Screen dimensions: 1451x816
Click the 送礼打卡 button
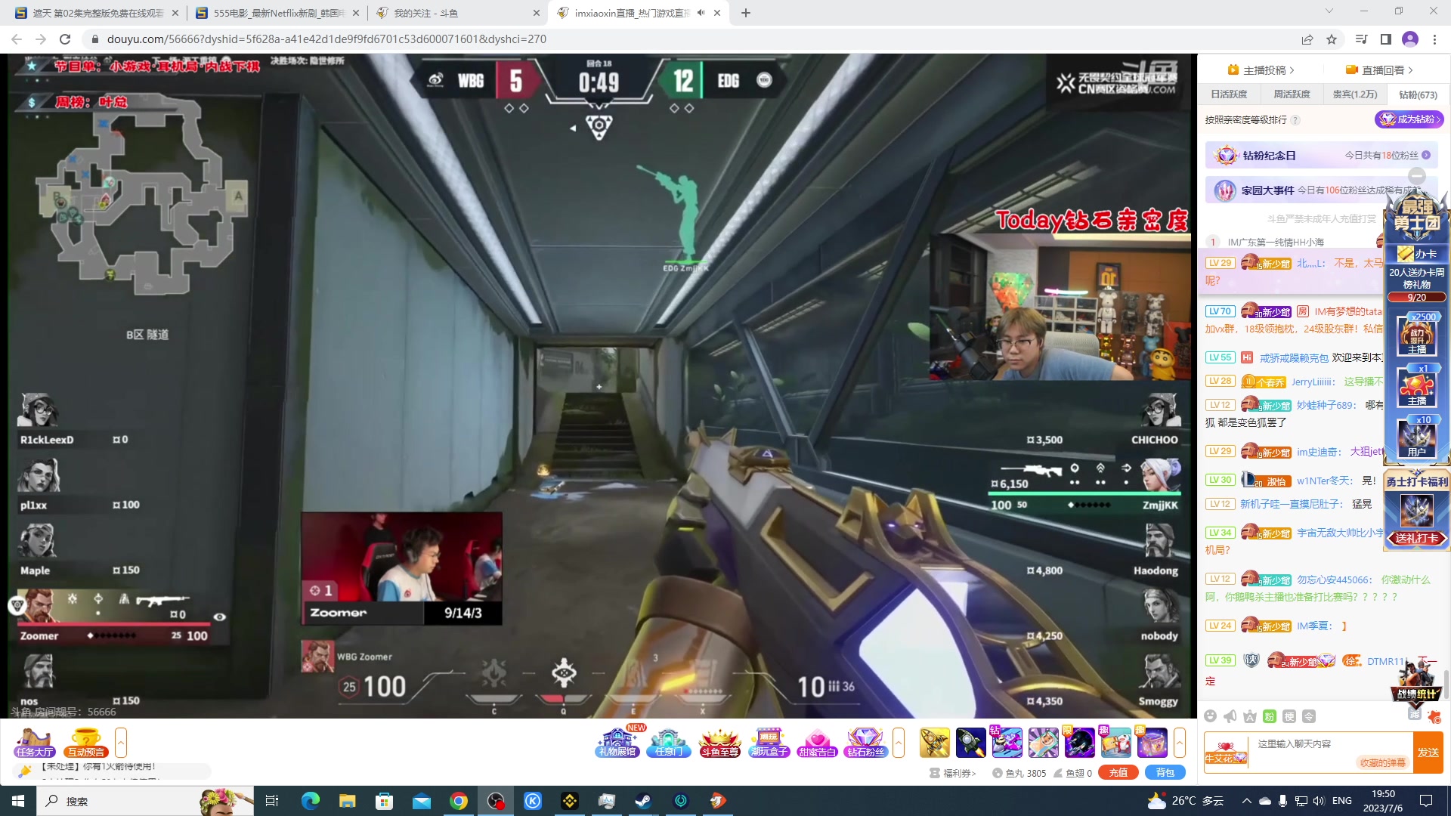click(1416, 538)
